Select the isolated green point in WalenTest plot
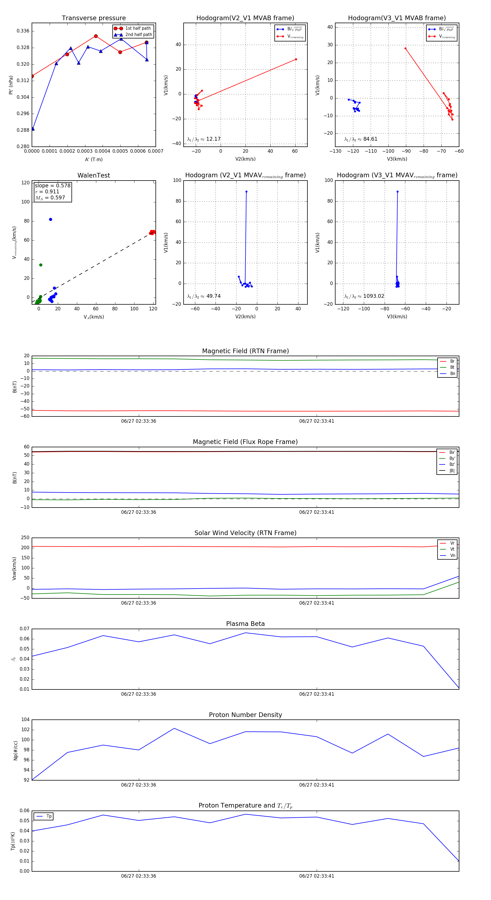The width and height of the screenshot is (491, 900). coord(41,265)
